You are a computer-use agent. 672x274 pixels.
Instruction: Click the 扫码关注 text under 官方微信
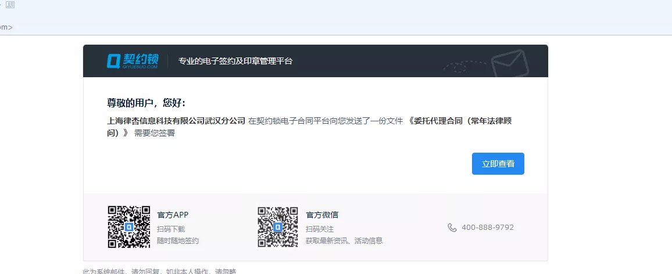(320, 229)
